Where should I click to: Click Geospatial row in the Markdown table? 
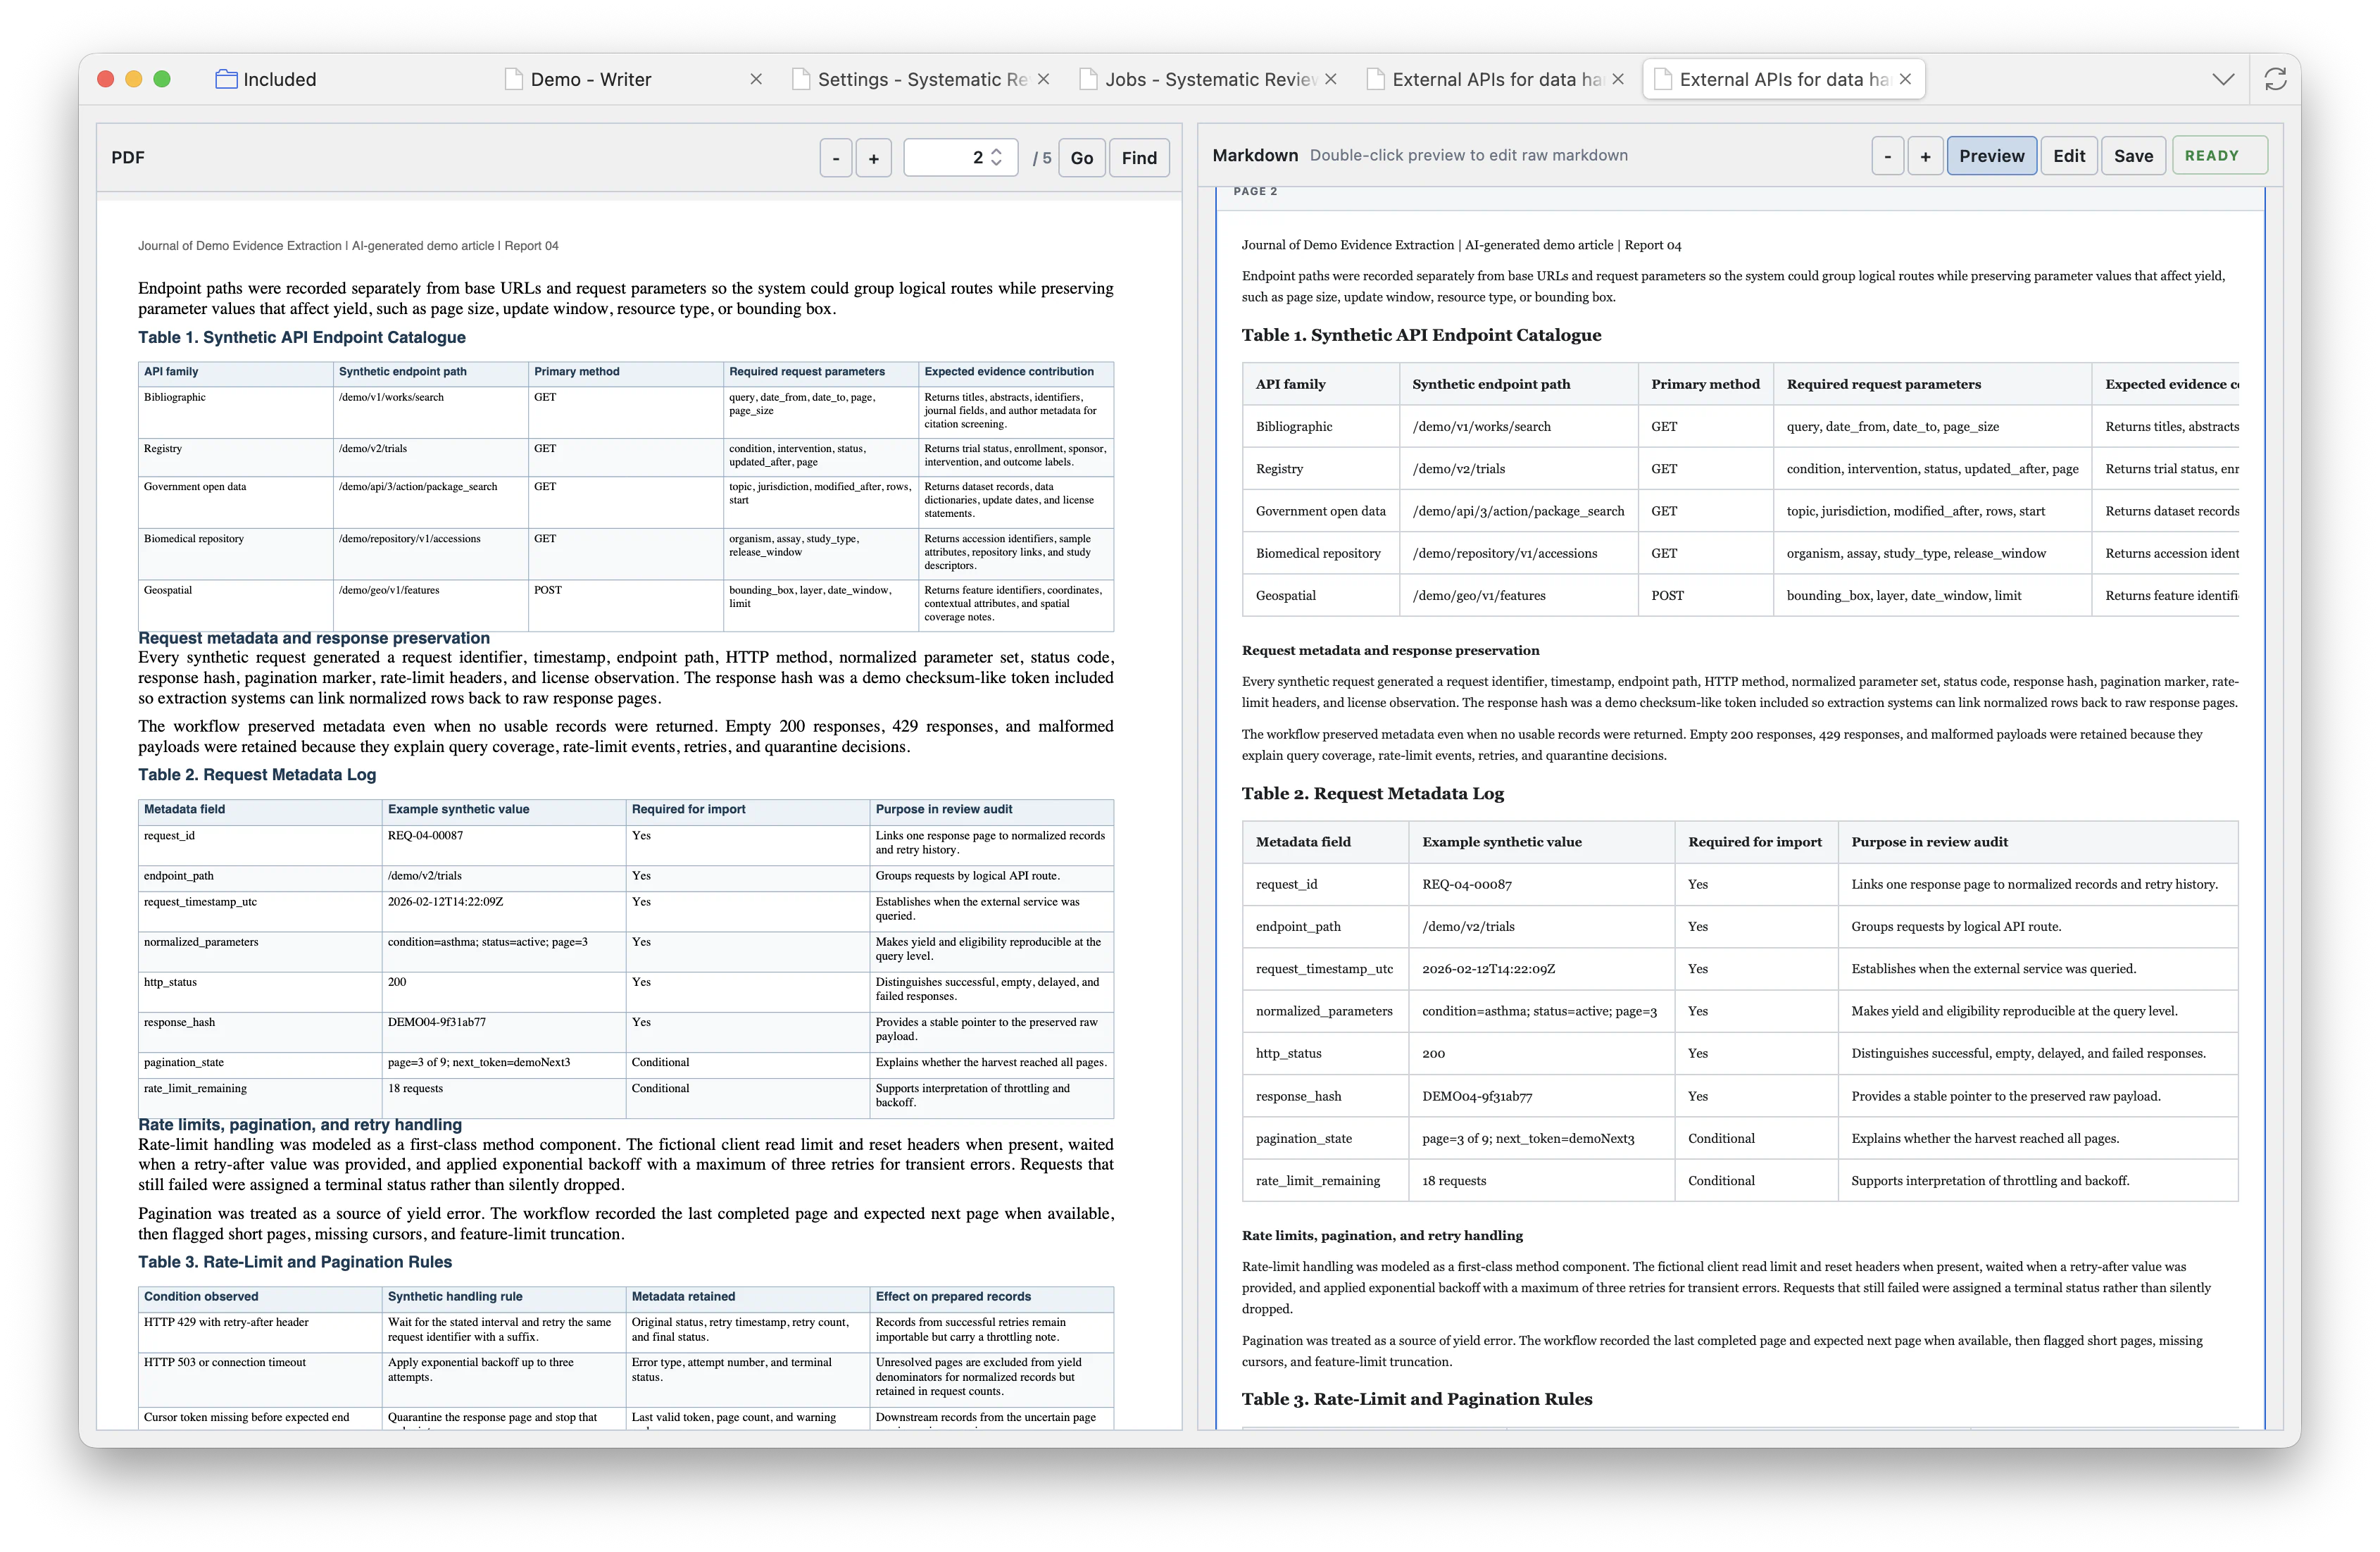pos(1740,595)
